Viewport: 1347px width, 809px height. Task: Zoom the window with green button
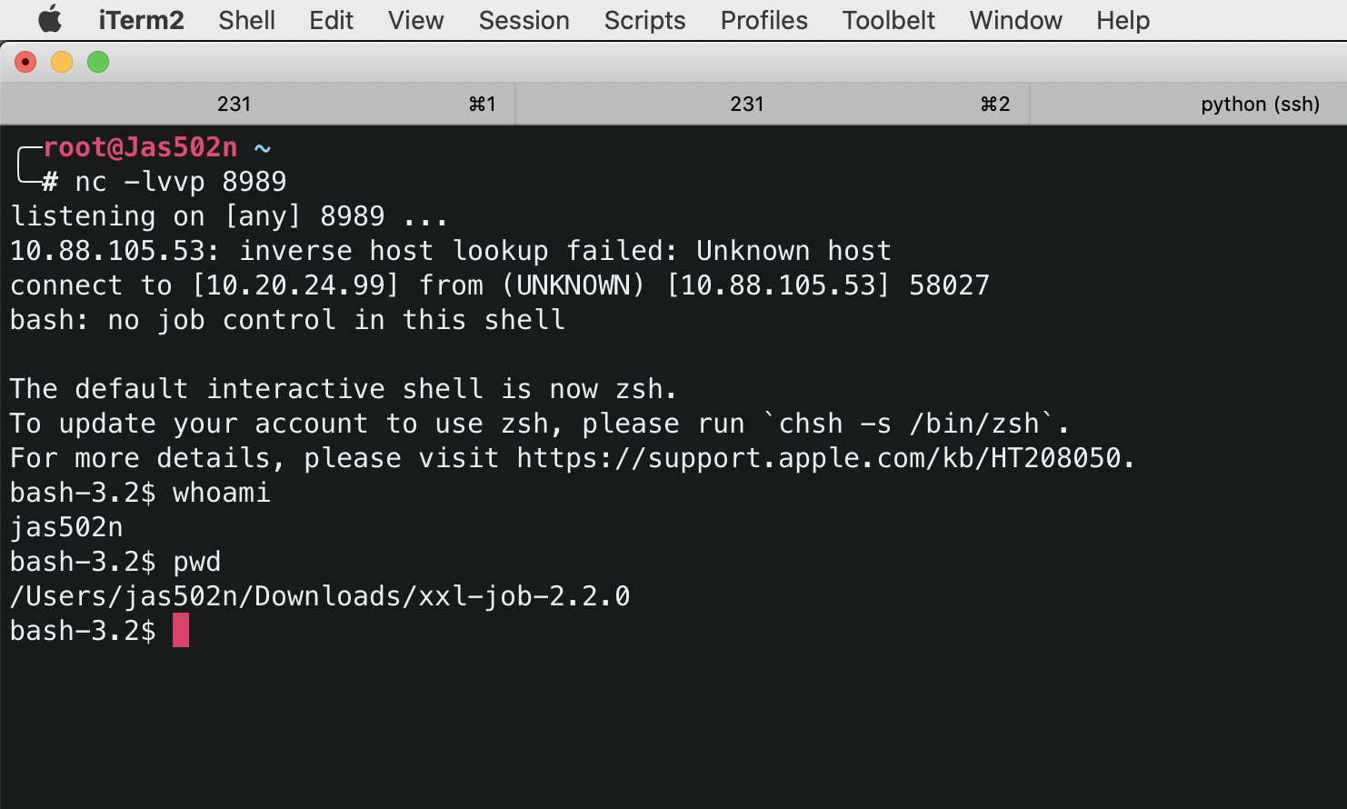tap(98, 62)
